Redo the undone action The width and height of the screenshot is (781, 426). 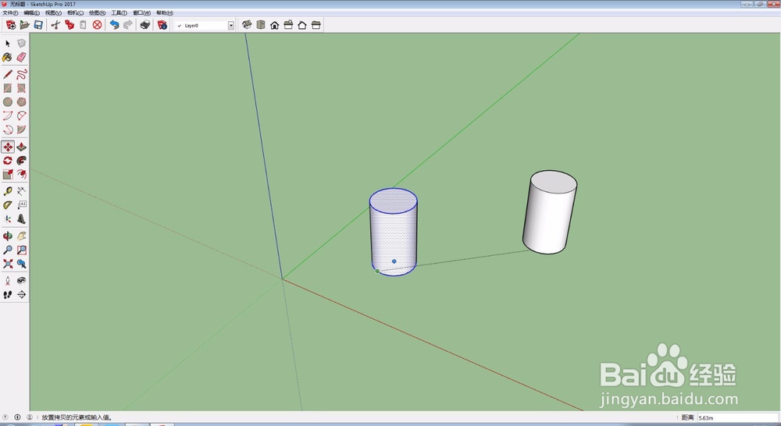coord(128,25)
